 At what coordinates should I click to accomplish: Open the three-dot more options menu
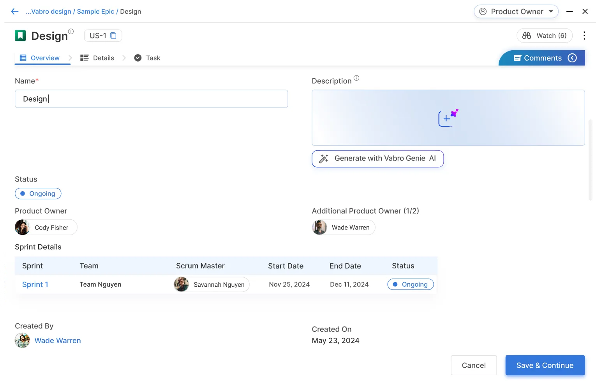pos(584,36)
